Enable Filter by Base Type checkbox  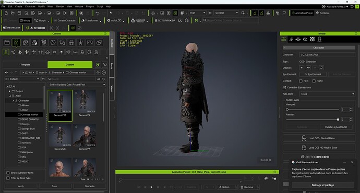[x=8, y=178]
